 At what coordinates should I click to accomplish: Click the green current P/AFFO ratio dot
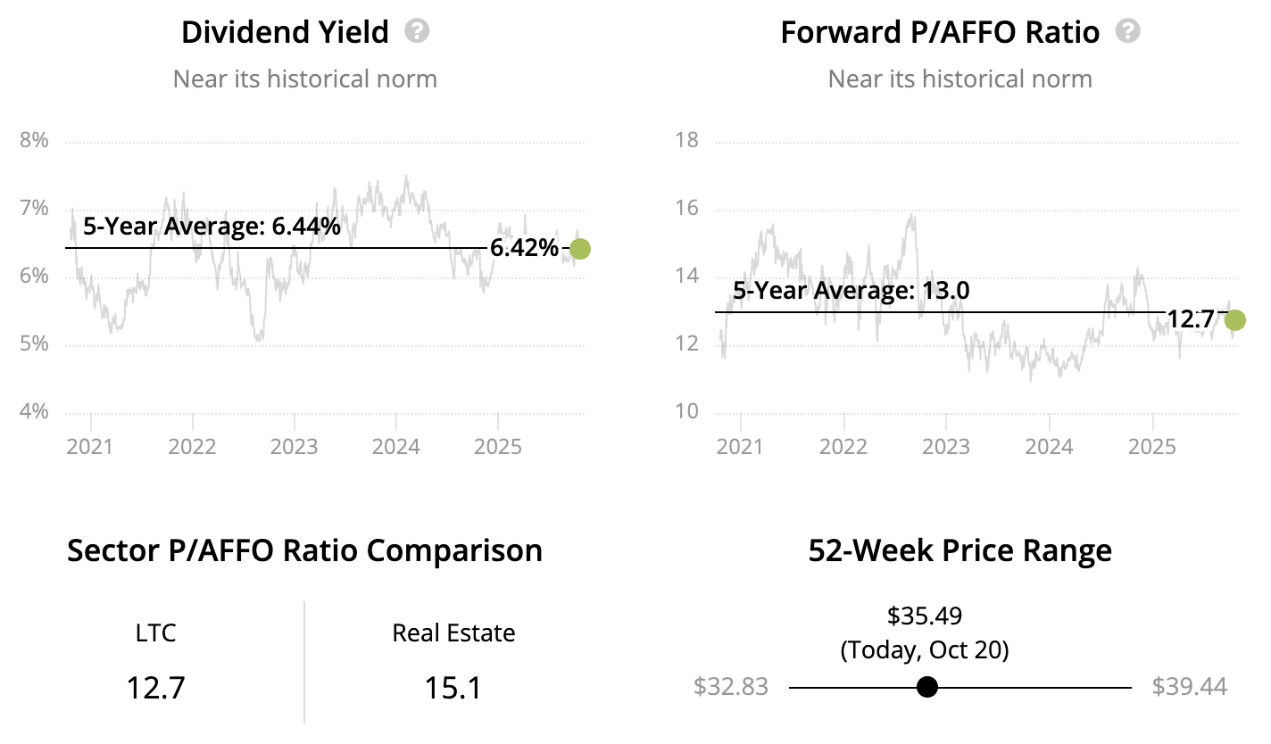point(1235,319)
